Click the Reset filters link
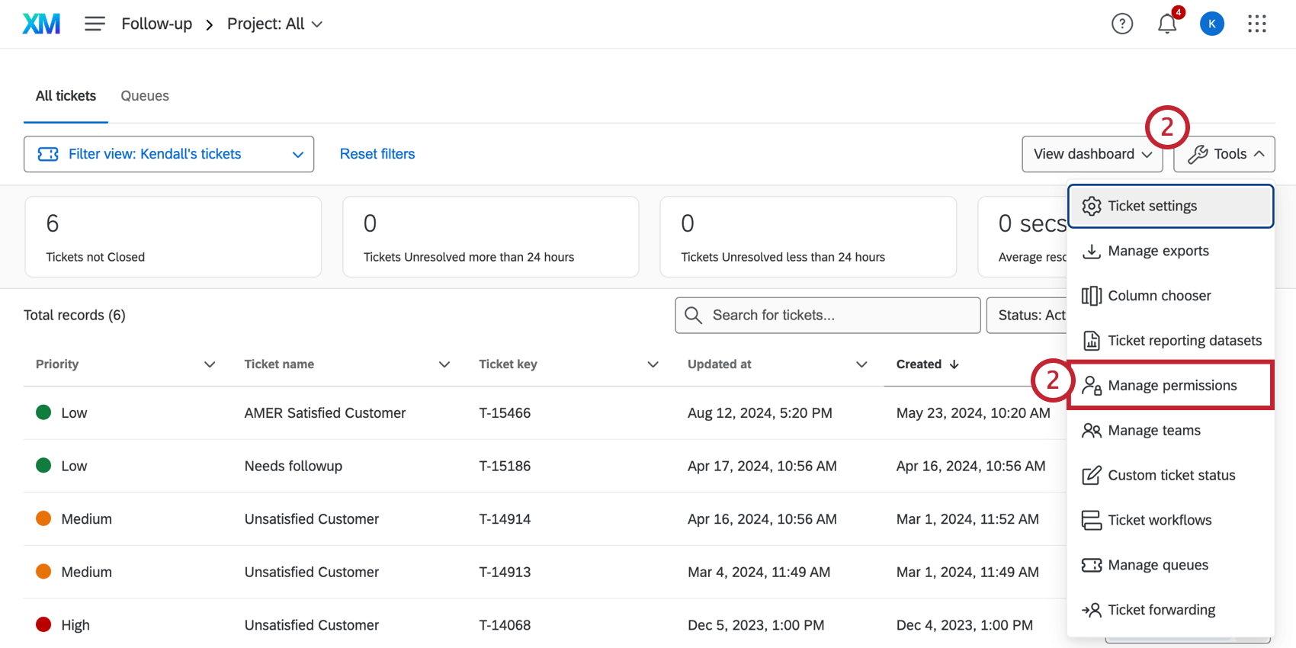 tap(377, 154)
